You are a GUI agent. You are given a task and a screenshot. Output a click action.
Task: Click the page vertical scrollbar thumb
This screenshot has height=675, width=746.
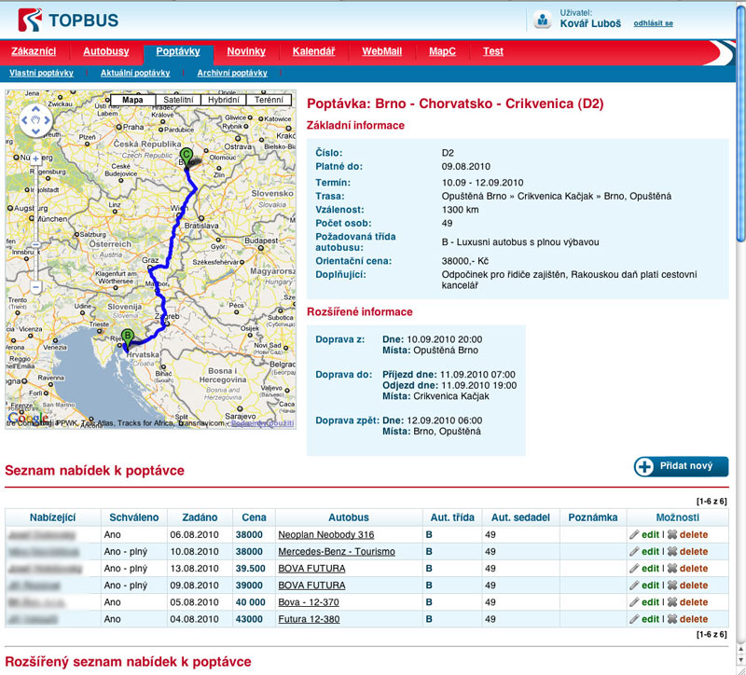[740, 124]
